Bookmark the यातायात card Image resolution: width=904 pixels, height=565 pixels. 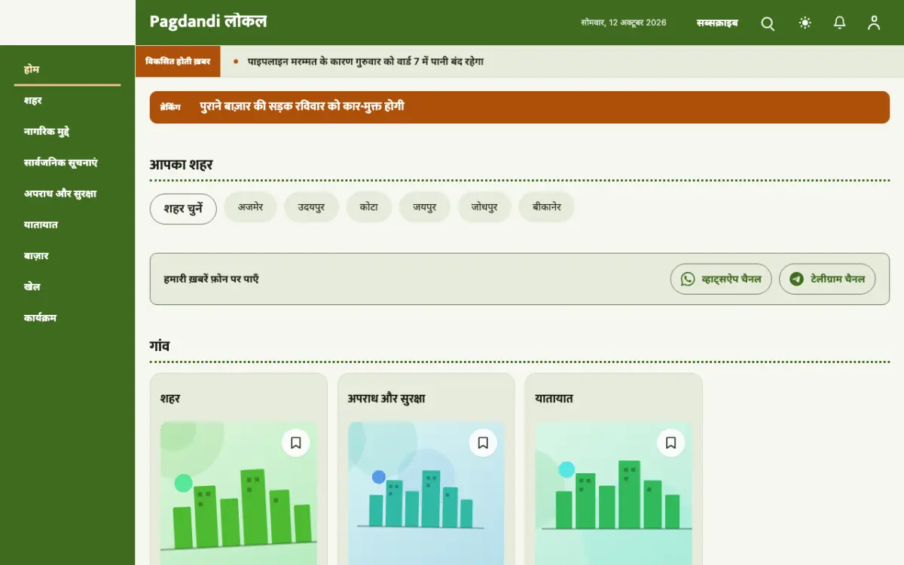click(x=670, y=443)
